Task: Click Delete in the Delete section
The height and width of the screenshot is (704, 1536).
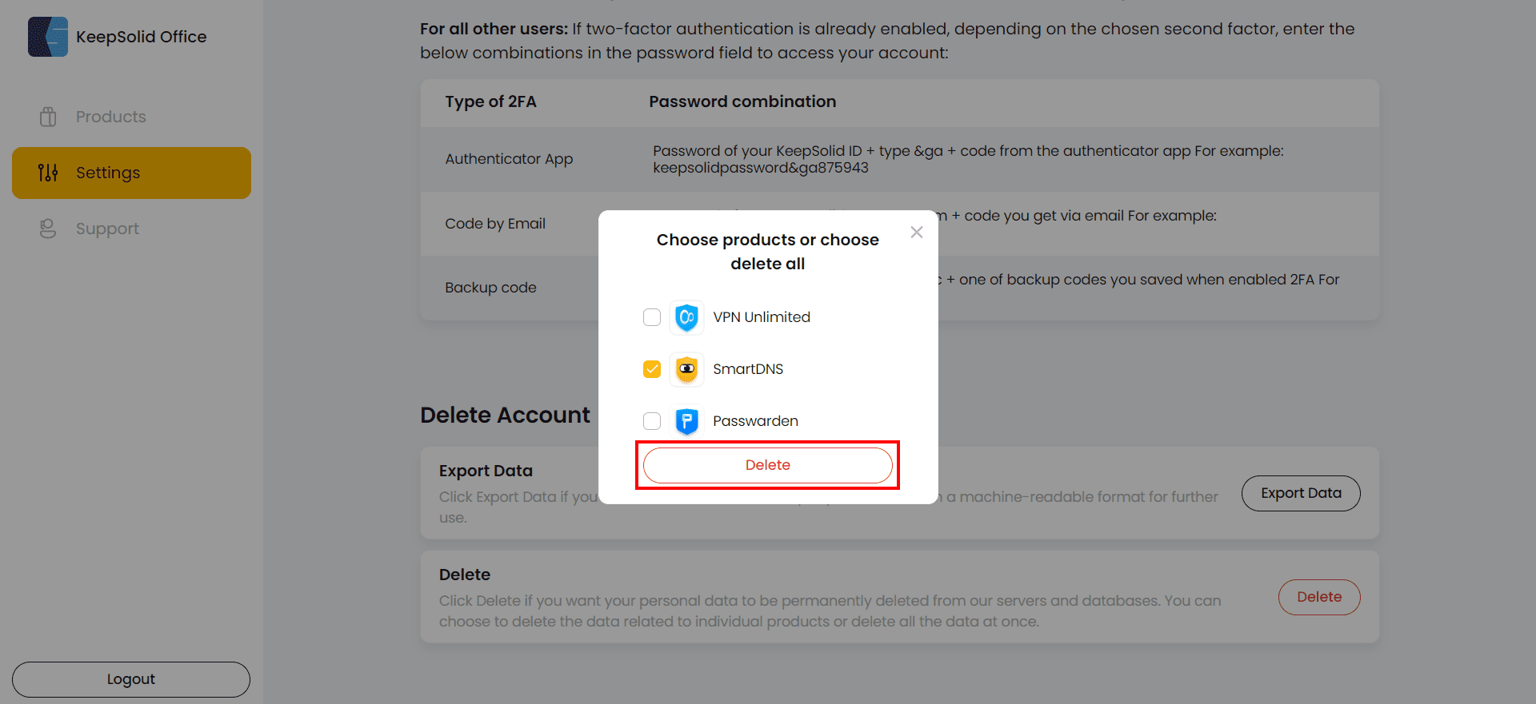Action: (x=1318, y=597)
